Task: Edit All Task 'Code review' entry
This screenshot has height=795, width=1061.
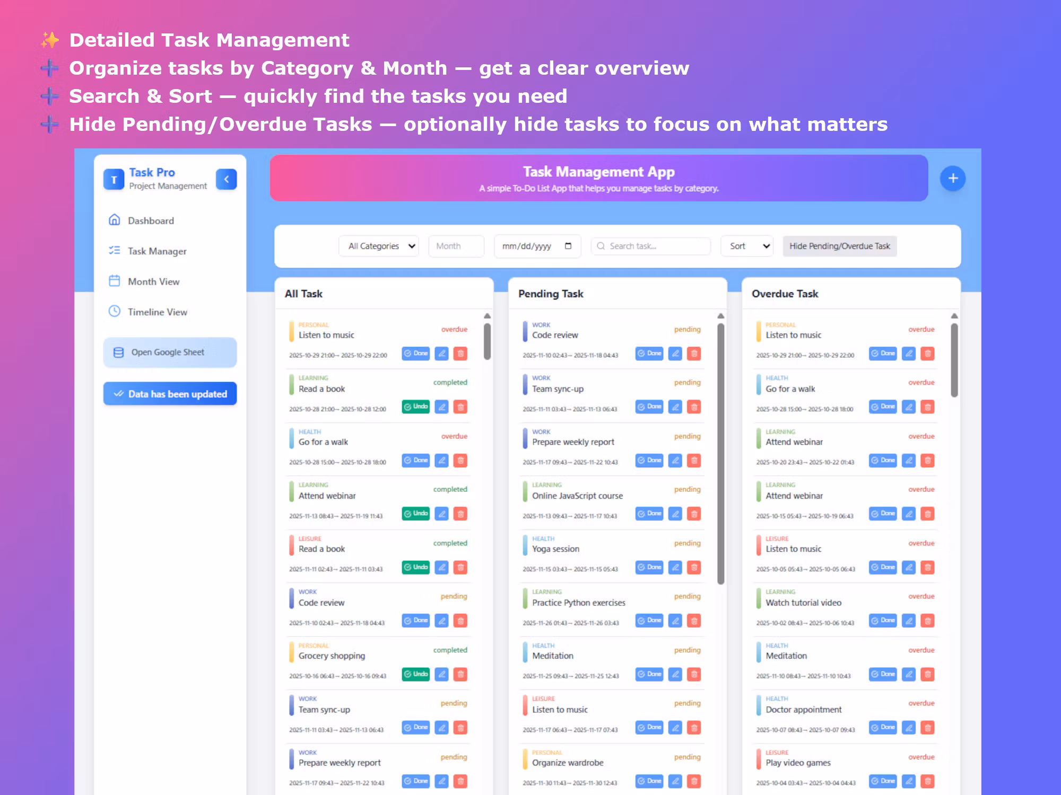Action: [441, 621]
